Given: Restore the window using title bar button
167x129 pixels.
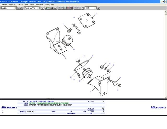Looking at the screenshot, I should (163, 2).
